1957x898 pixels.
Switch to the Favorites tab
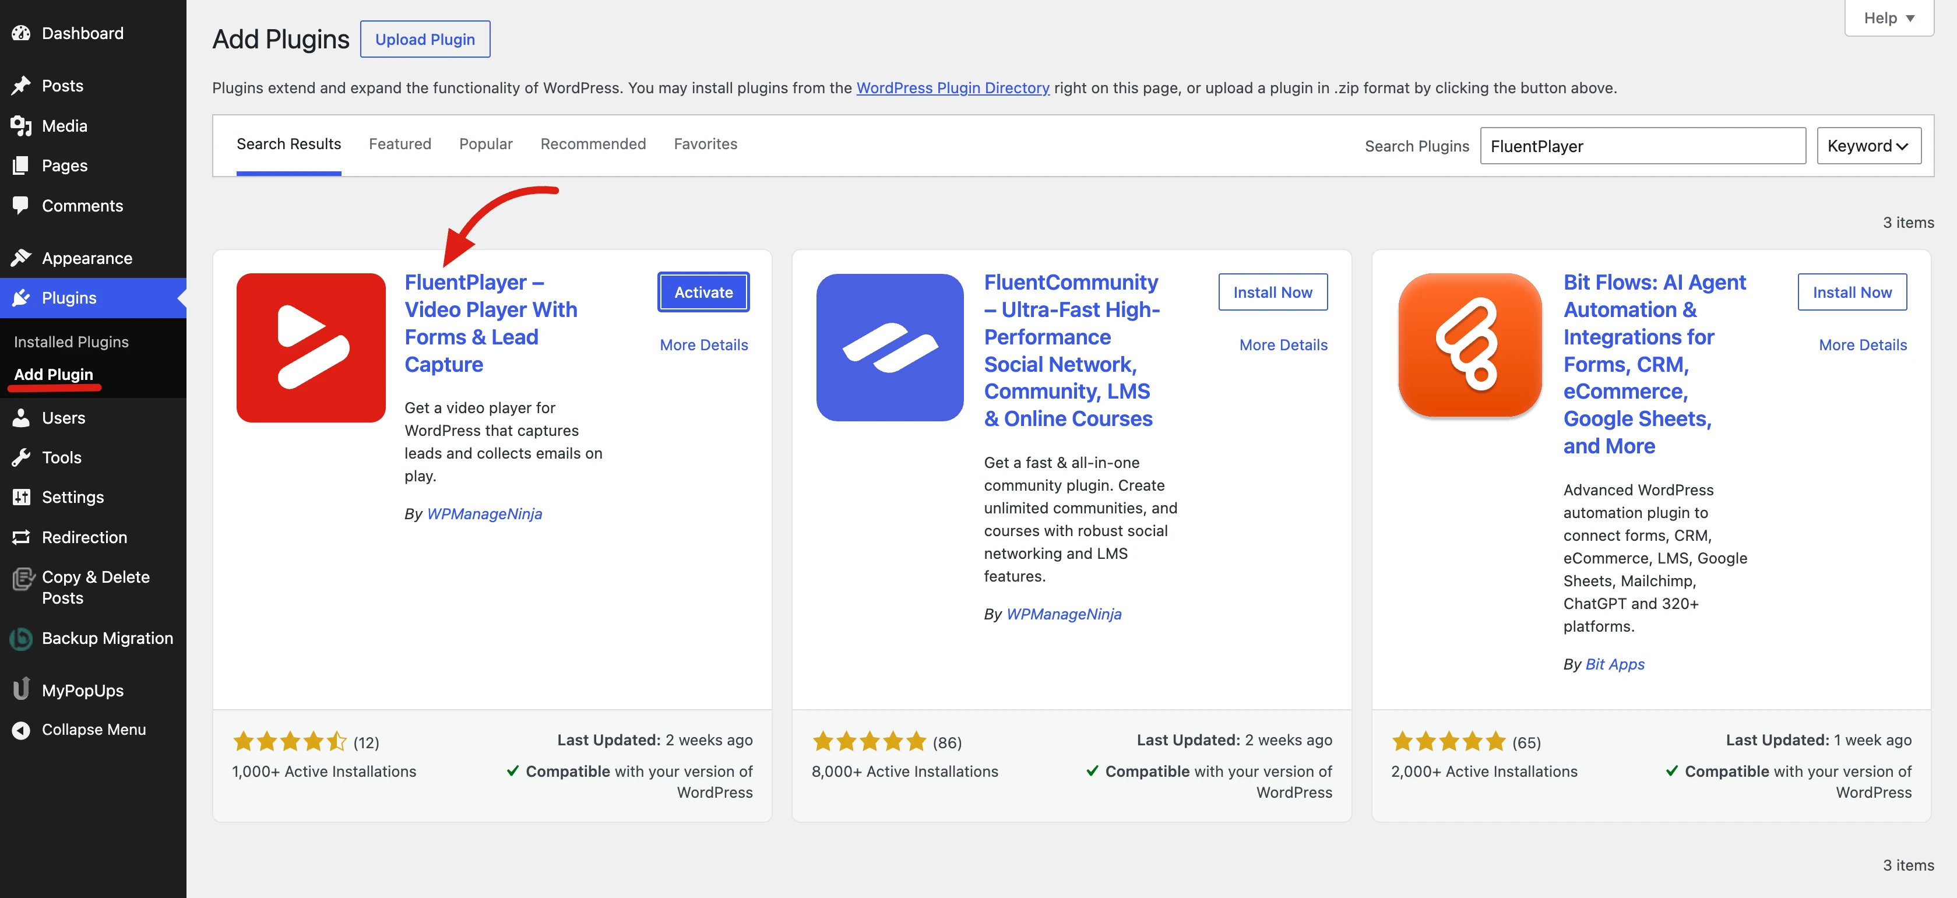pos(706,145)
